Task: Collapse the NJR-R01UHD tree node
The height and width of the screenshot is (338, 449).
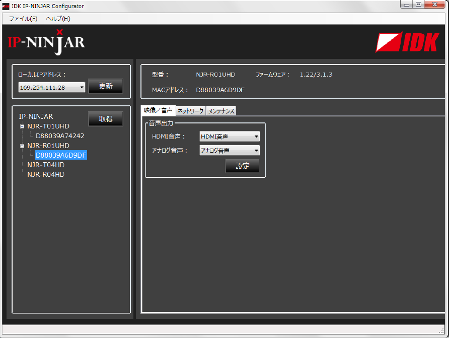Action: tap(22, 146)
